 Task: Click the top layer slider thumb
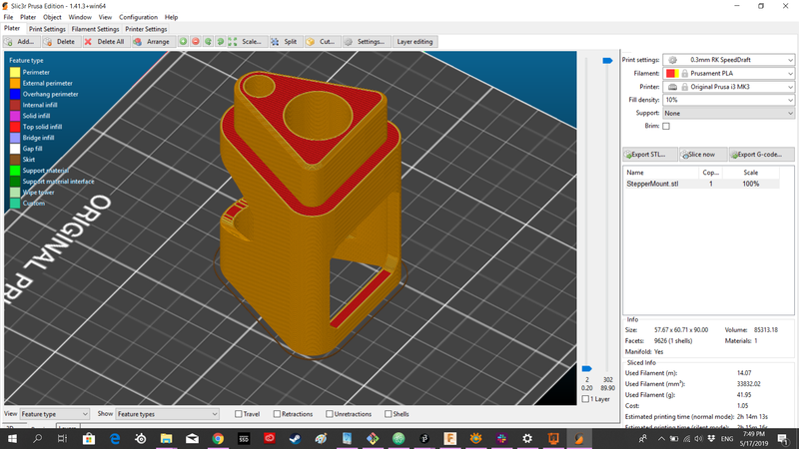click(x=607, y=61)
